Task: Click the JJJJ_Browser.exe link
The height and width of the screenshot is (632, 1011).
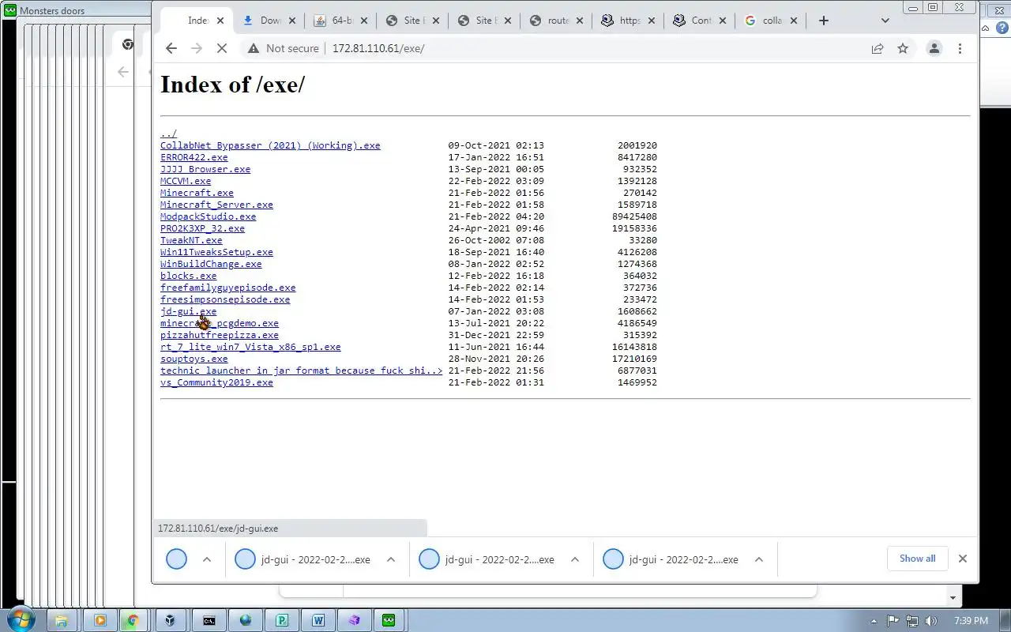Action: click(x=205, y=169)
